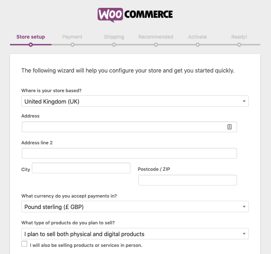The width and height of the screenshot is (271, 254).
Task: Open the store country dropdown
Action: coord(135,101)
